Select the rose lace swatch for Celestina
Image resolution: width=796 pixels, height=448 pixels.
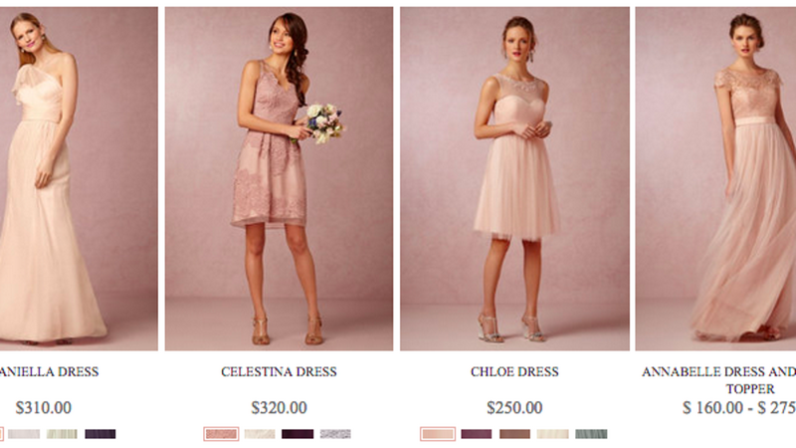(221, 434)
